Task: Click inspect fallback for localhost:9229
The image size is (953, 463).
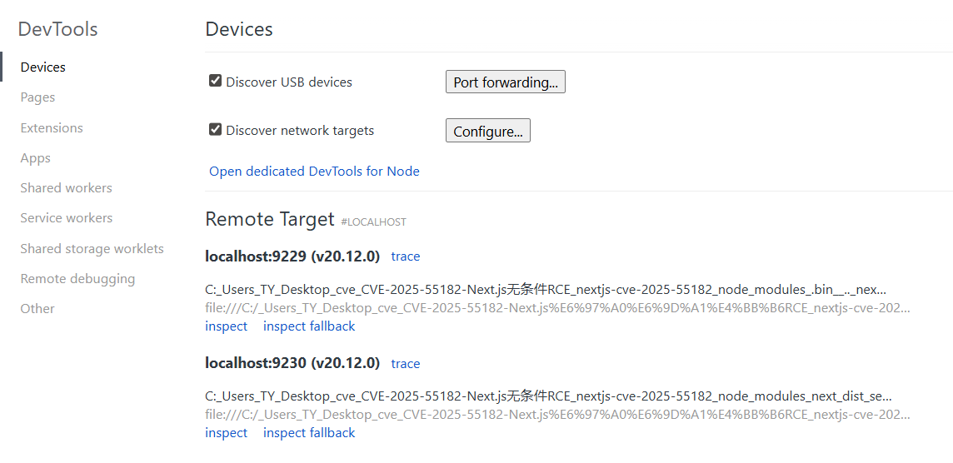Action: (x=309, y=326)
